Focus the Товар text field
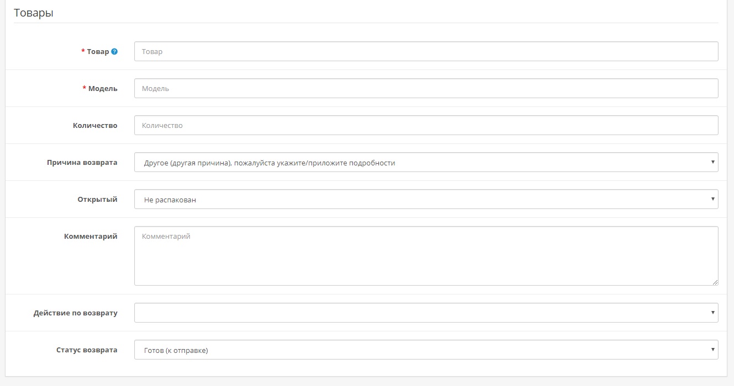This screenshot has width=734, height=386. (x=426, y=51)
